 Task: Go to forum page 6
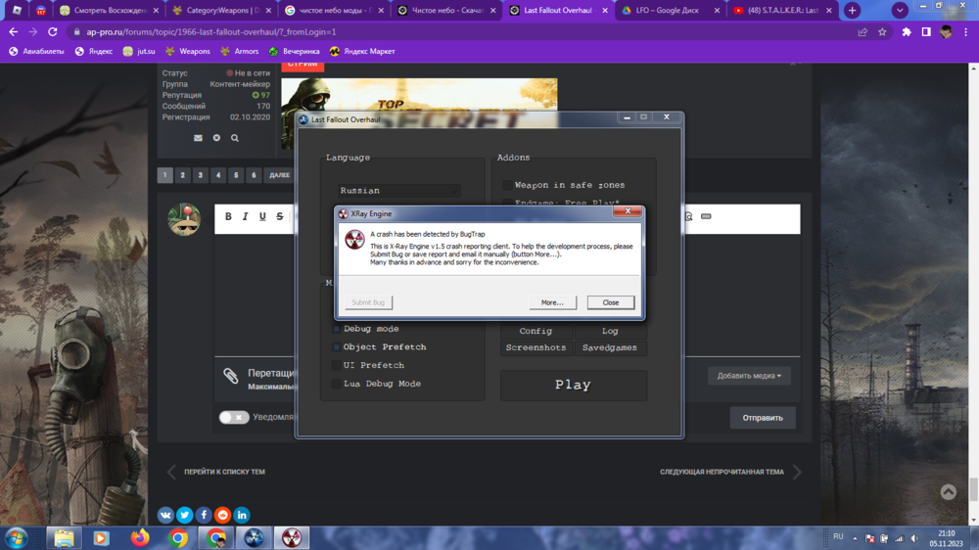254,175
